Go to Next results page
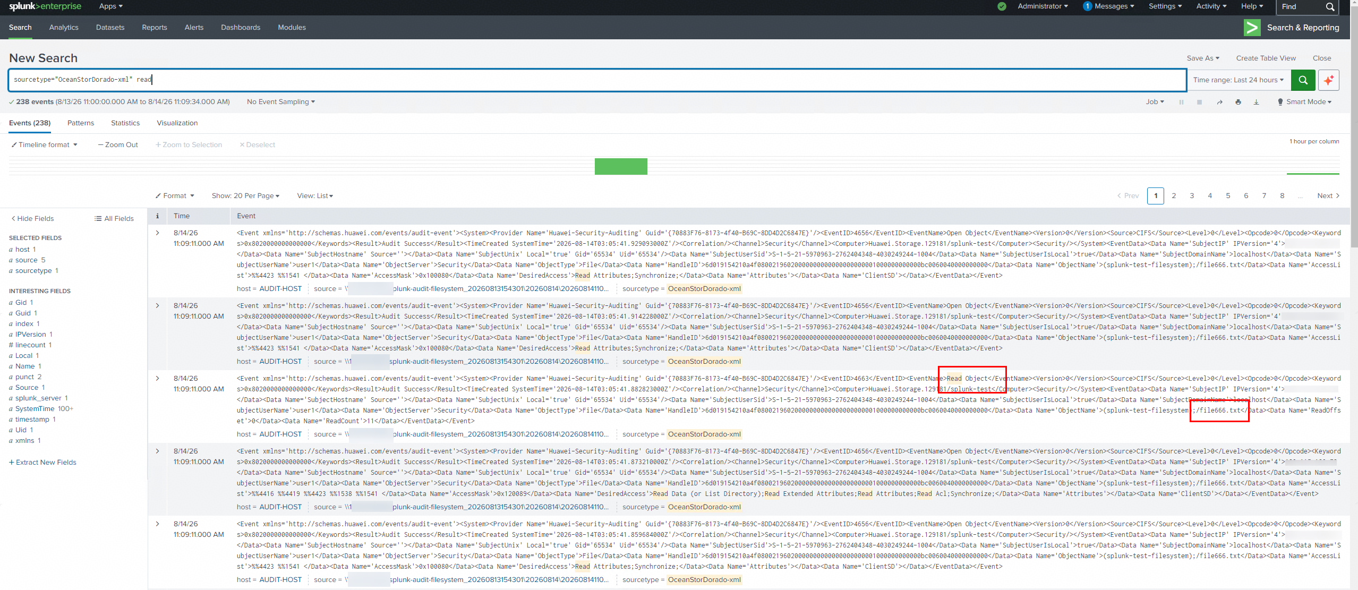The image size is (1358, 590). [x=1328, y=196]
